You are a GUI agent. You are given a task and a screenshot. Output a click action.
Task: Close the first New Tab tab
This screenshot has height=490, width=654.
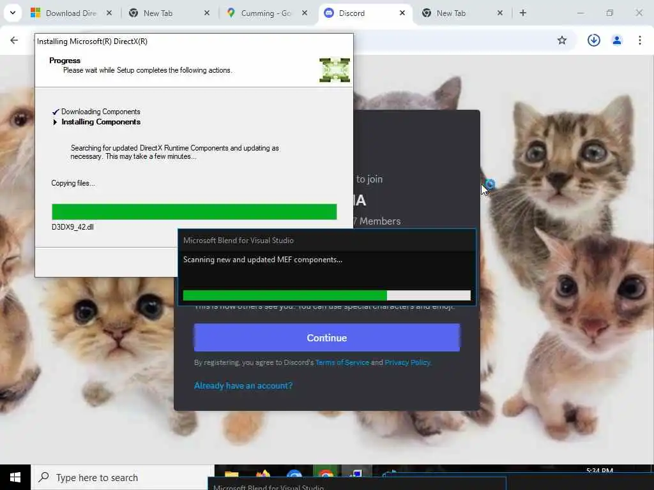tap(207, 13)
